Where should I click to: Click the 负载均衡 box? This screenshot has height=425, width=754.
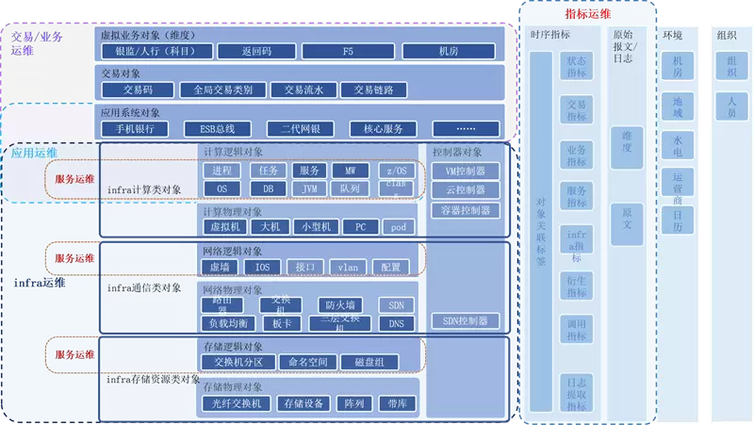click(227, 323)
